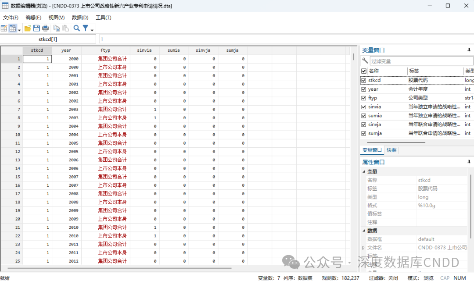Open the 数据(D) menu

tap(80, 18)
